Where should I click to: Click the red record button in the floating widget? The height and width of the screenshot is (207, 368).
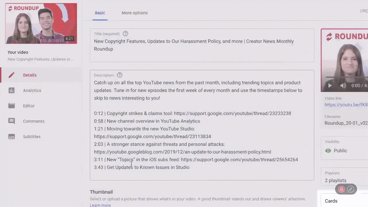point(342,189)
